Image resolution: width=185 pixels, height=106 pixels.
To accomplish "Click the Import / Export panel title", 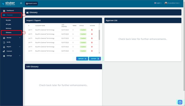I will pyautogui.click(x=34, y=20).
